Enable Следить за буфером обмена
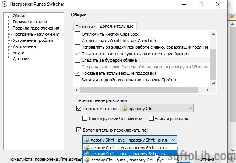236x163 pixels. click(x=77, y=60)
